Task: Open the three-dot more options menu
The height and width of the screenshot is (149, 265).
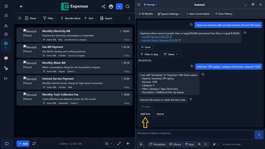Action: [129, 18]
